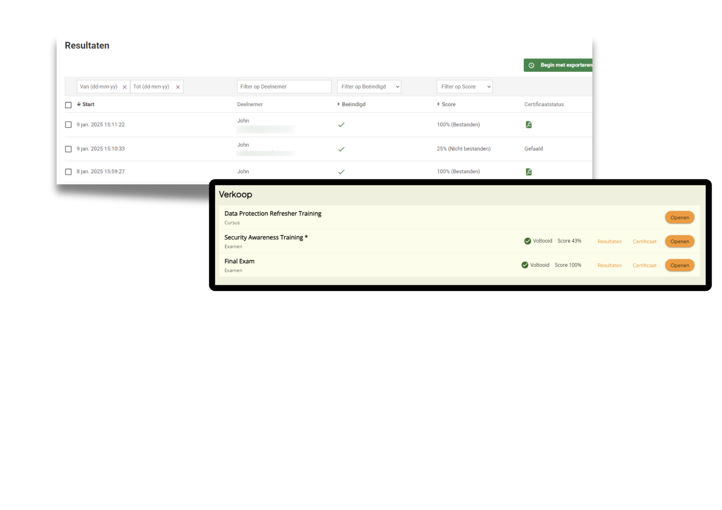Expand the Filter op Beëindigd dropdown
The image size is (722, 510).
point(369,87)
